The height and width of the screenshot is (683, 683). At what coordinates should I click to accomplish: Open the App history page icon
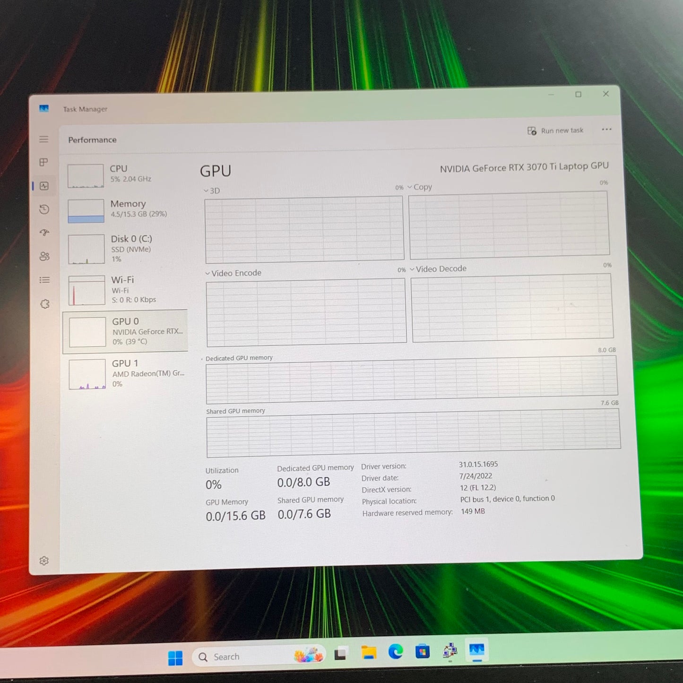click(44, 209)
